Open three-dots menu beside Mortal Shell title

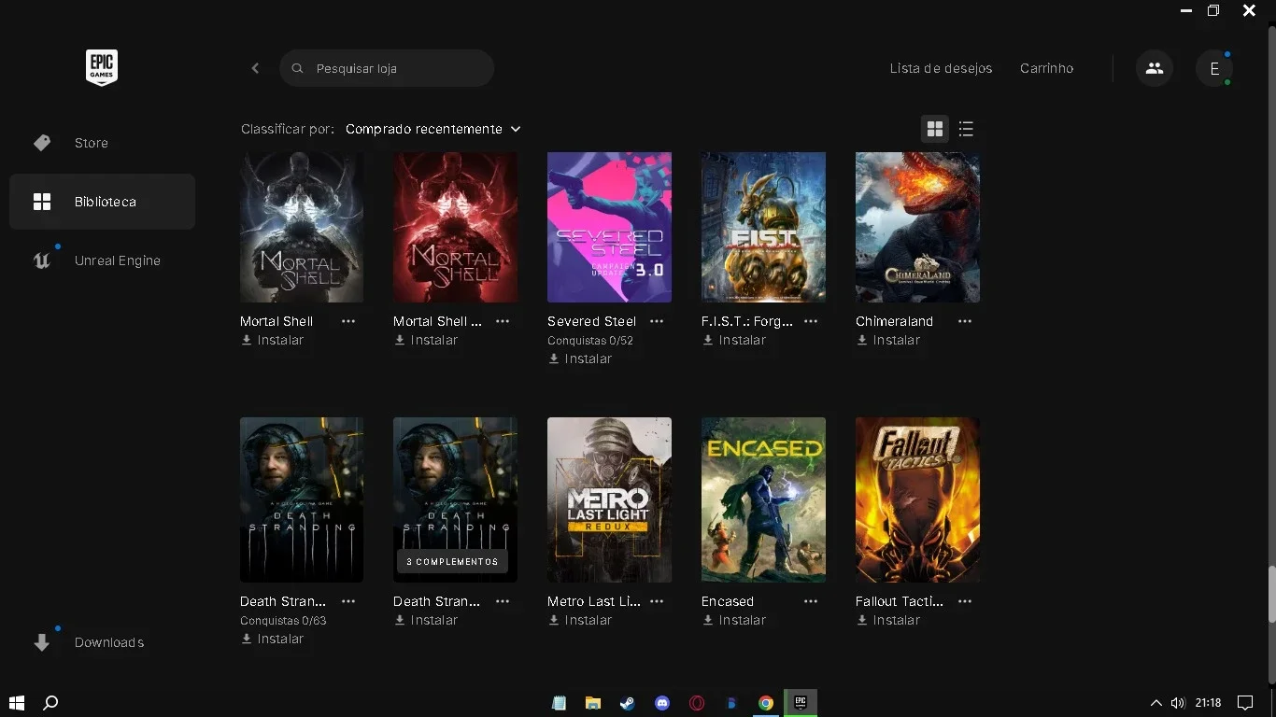(x=348, y=321)
